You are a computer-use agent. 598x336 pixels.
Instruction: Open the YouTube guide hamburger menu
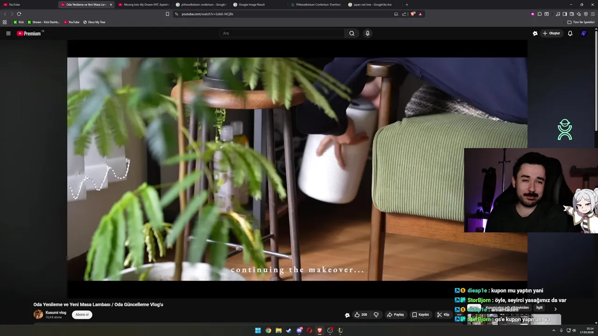tap(8, 33)
